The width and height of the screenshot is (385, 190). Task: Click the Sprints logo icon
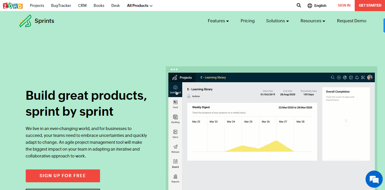click(x=25, y=21)
